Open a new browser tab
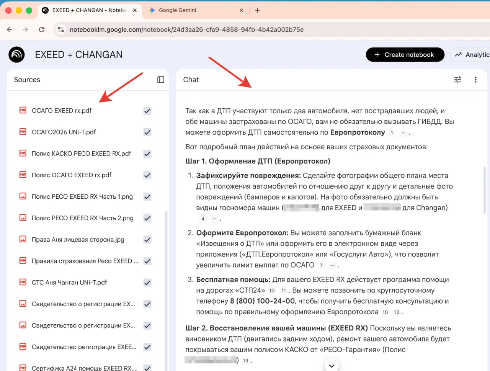Viewport: 490px width, 371px height. [x=258, y=10]
